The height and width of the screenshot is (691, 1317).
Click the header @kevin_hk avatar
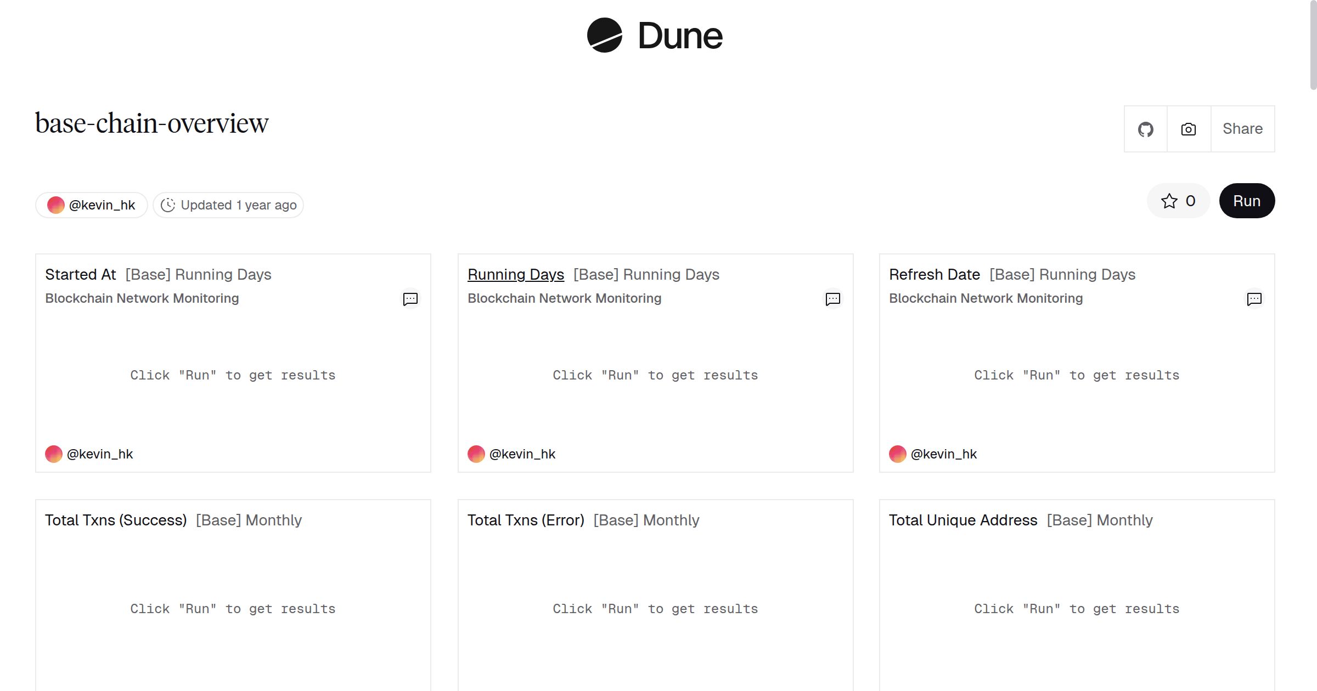(56, 205)
